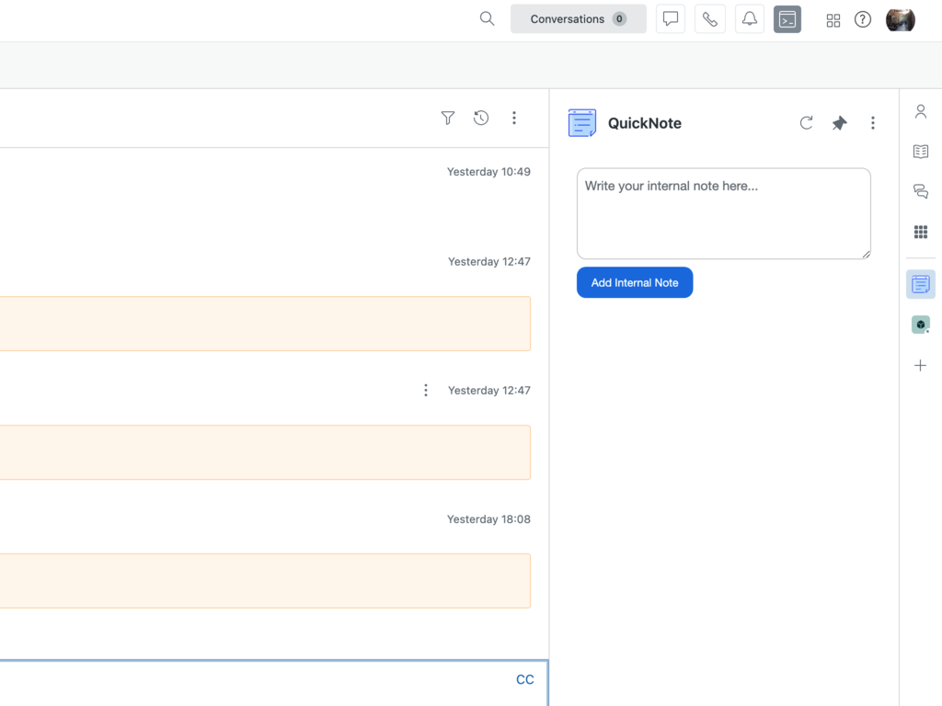Open the products grid icon
This screenshot has height=706, width=942.
[x=833, y=20]
